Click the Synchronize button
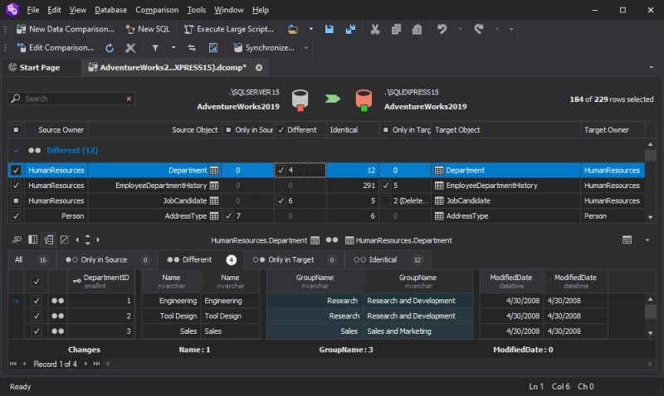The height and width of the screenshot is (396, 664). tap(264, 48)
